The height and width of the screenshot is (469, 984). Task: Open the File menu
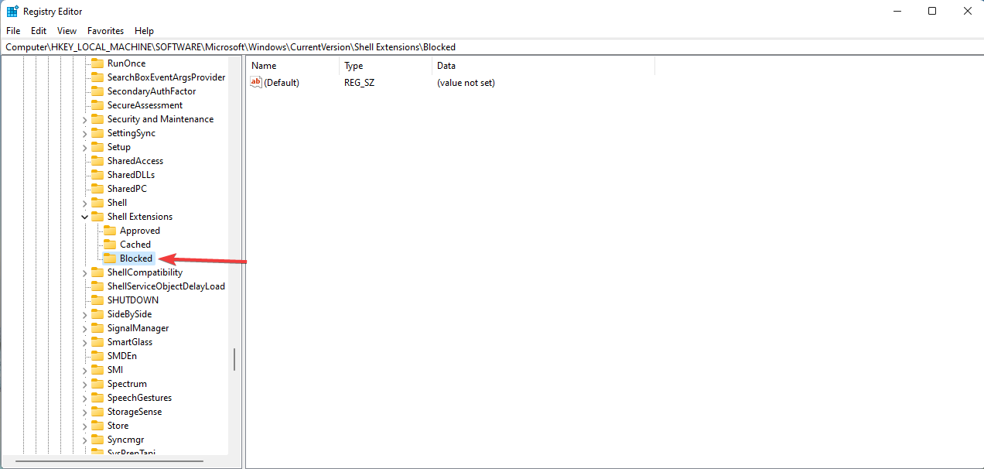click(12, 31)
